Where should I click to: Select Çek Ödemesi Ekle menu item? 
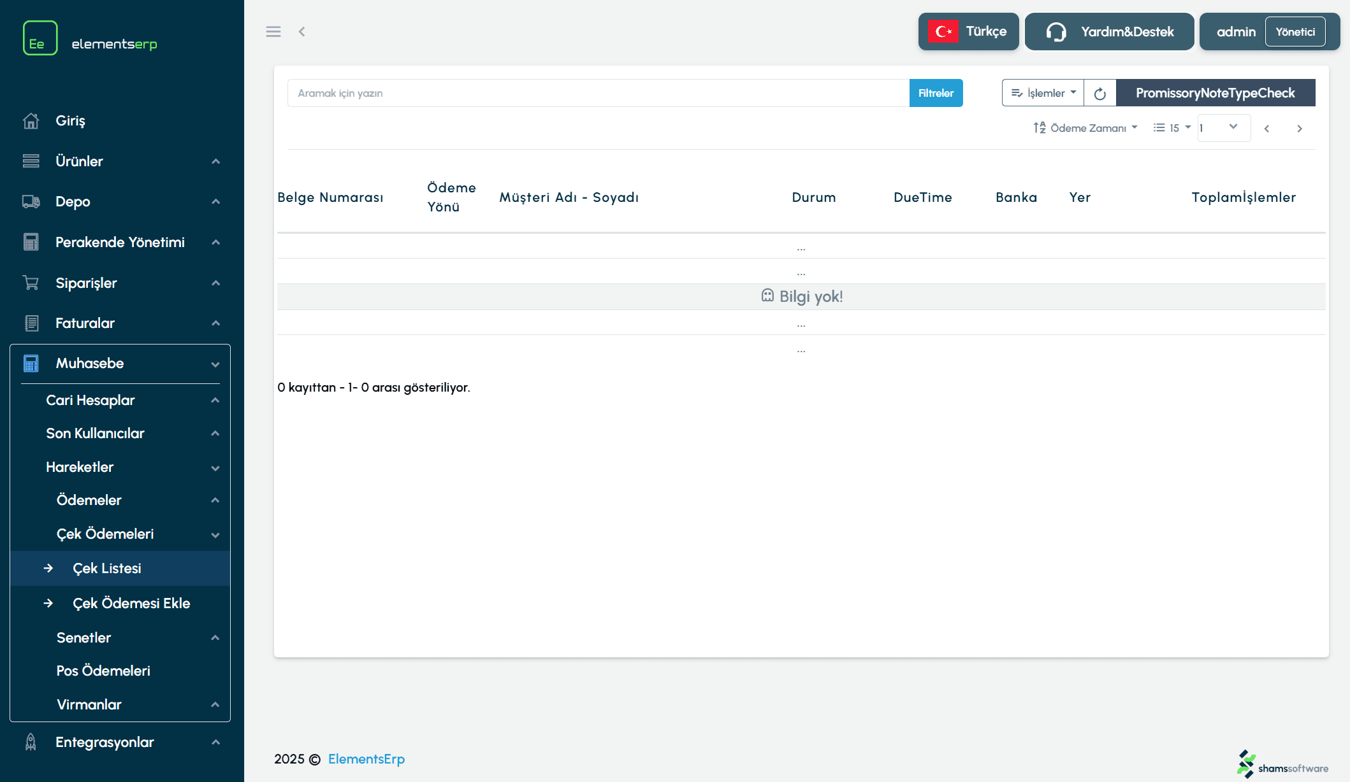click(131, 604)
